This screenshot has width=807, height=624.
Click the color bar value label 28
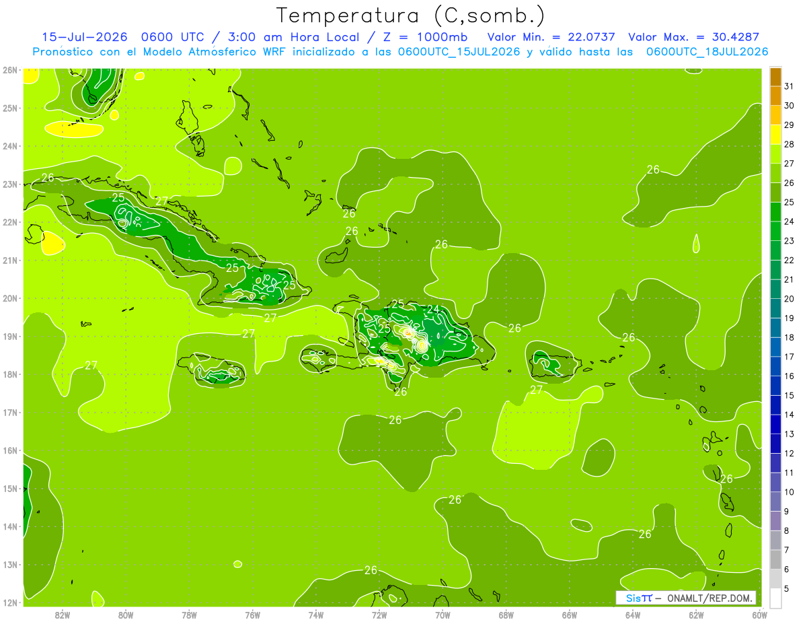(789, 144)
